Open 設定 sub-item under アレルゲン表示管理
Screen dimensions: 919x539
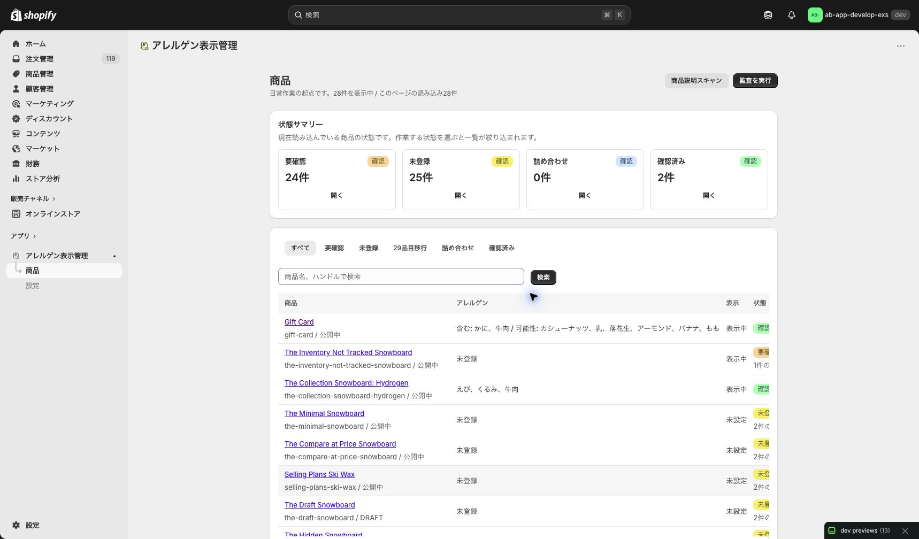tap(33, 286)
